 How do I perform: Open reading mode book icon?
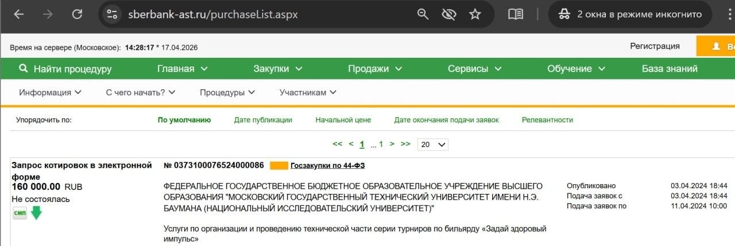click(516, 14)
